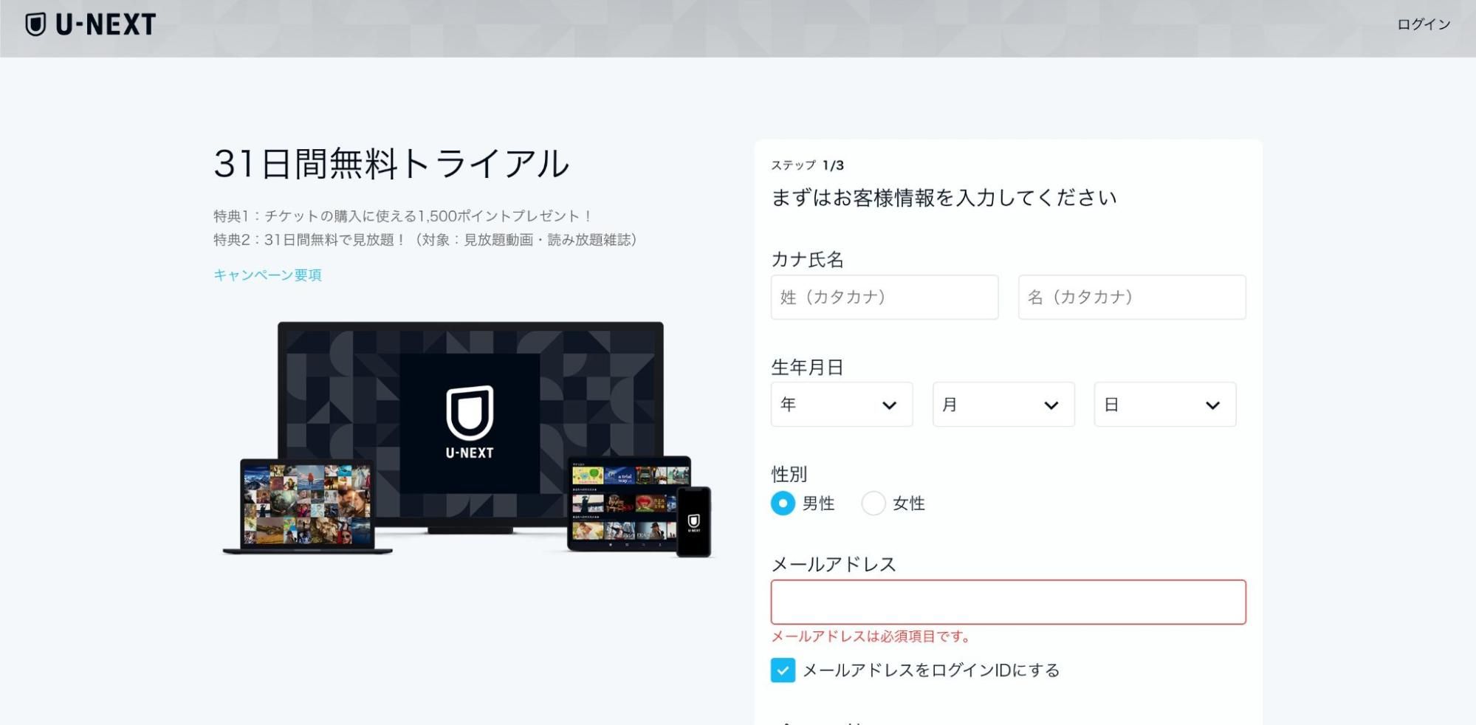Click the 特典2 31日間無料で見放題 text line
The image size is (1476, 725).
click(425, 239)
